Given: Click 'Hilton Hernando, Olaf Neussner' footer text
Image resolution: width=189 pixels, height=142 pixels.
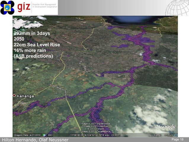Looking at the screenshot, I should point(35,140).
